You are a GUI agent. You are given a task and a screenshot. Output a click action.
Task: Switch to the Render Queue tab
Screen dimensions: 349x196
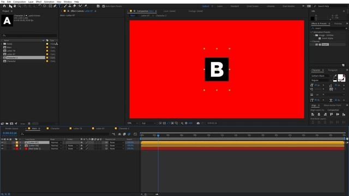pyautogui.click(x=11, y=128)
